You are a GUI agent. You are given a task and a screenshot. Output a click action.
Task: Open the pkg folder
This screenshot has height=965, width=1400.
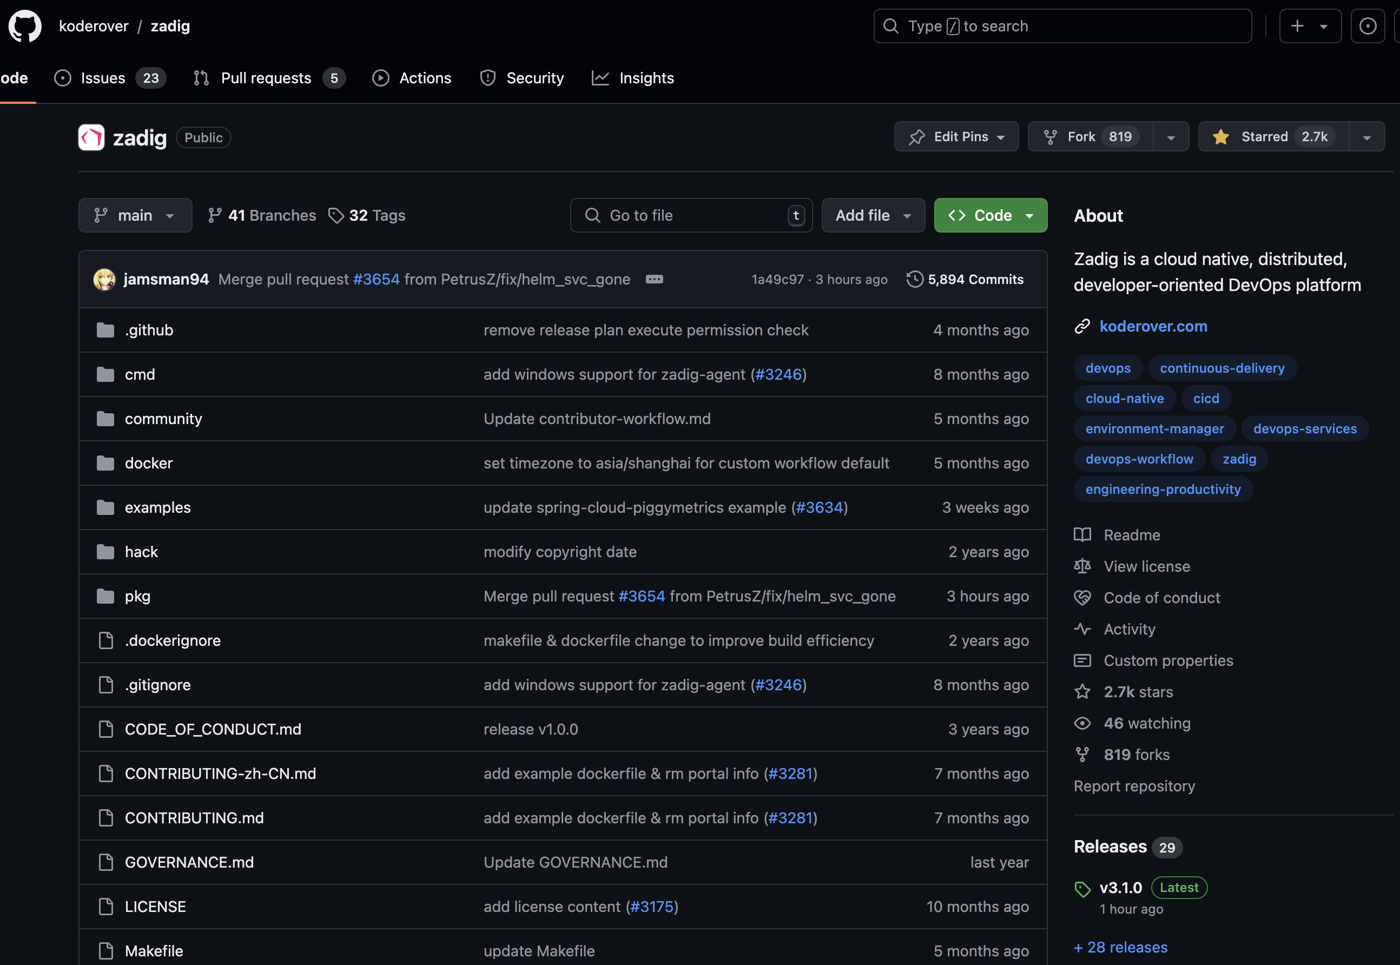pyautogui.click(x=138, y=596)
